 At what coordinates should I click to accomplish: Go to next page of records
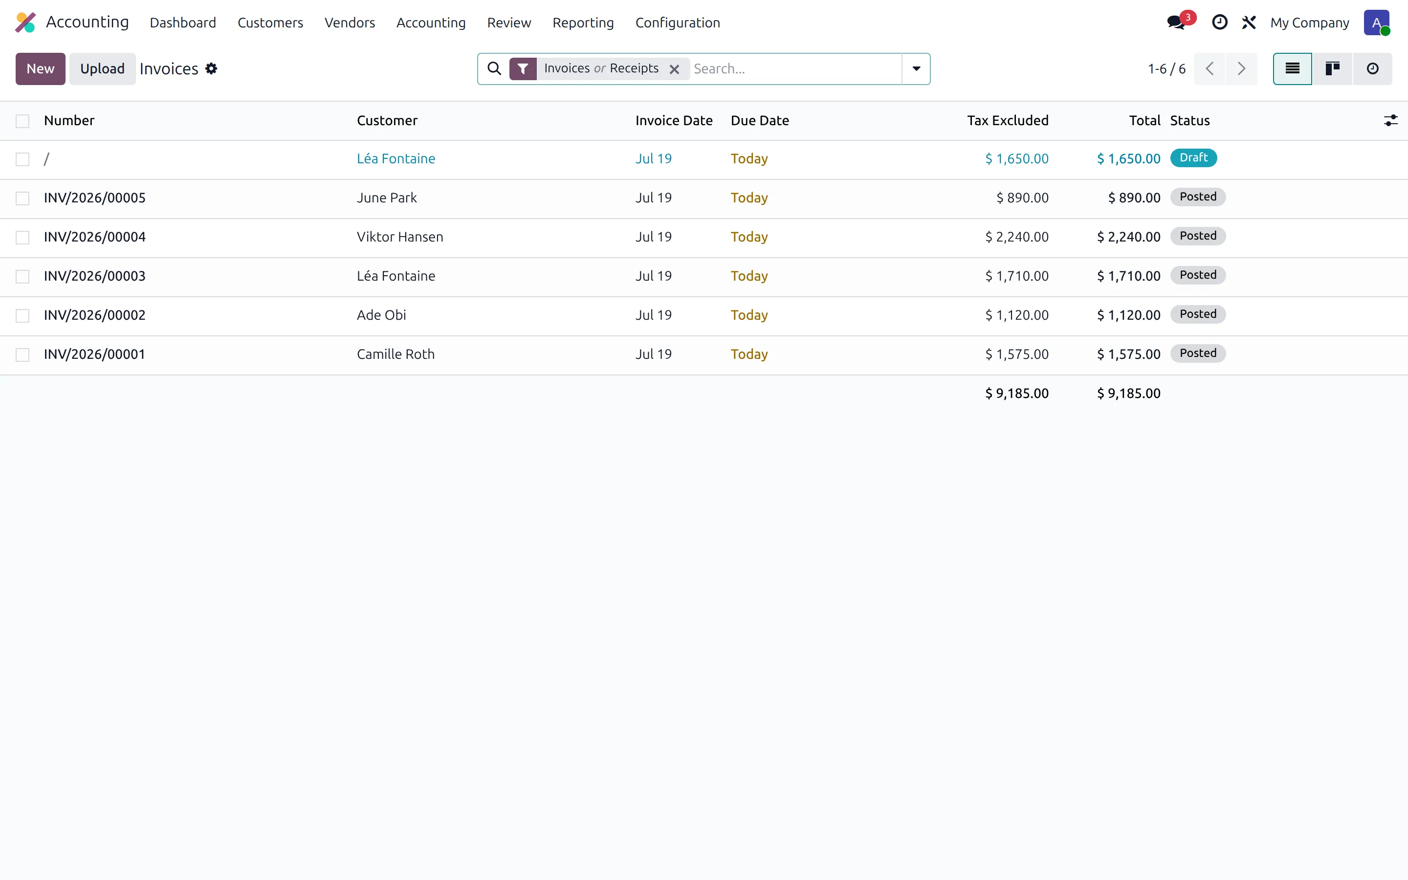coord(1242,68)
